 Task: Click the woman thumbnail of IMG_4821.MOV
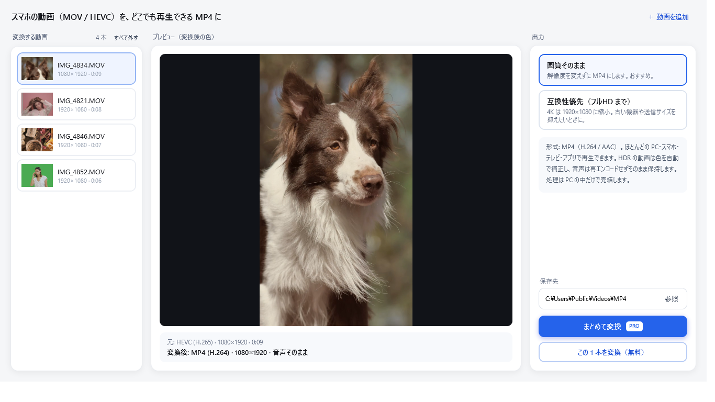37,104
